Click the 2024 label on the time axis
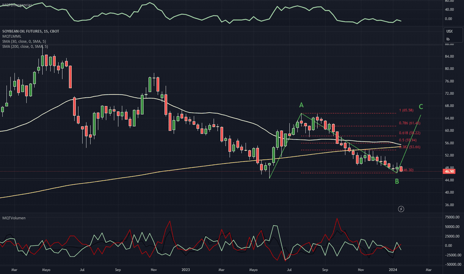 [393, 270]
